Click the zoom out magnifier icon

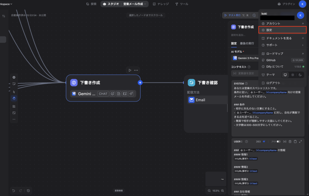(209, 191)
